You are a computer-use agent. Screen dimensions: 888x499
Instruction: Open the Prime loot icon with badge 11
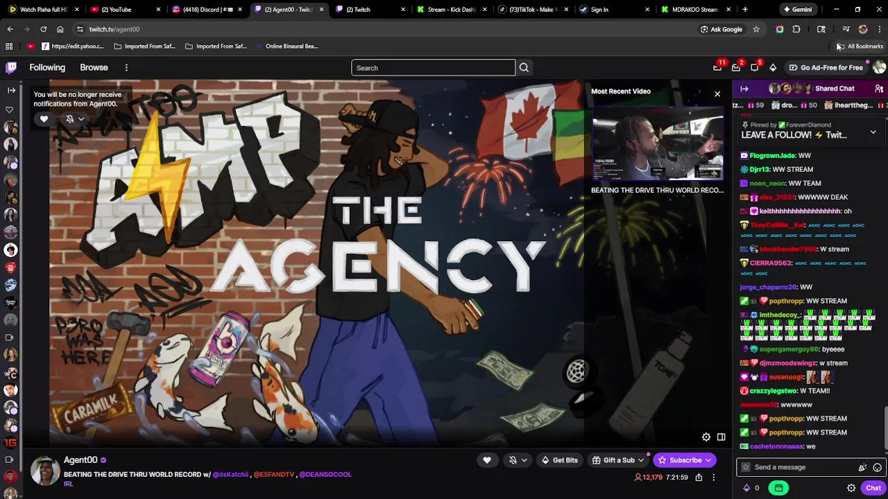click(x=717, y=67)
